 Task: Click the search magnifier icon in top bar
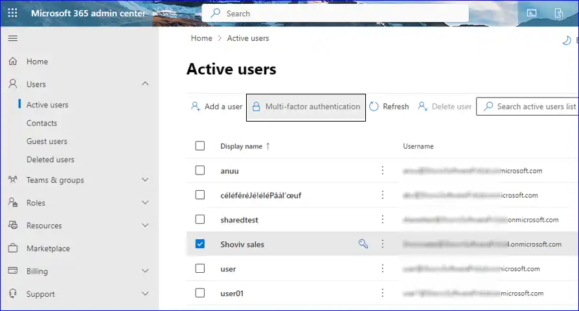(215, 14)
